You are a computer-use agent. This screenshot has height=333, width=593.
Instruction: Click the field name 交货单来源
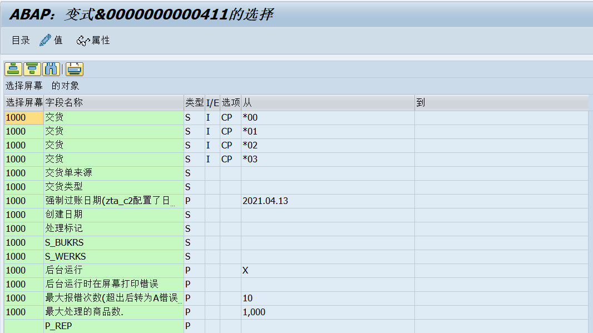[x=68, y=173]
